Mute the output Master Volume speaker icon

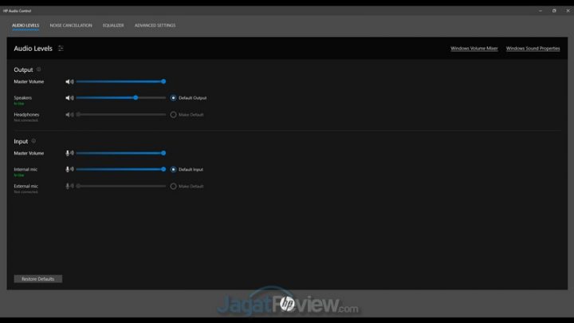pyautogui.click(x=69, y=81)
